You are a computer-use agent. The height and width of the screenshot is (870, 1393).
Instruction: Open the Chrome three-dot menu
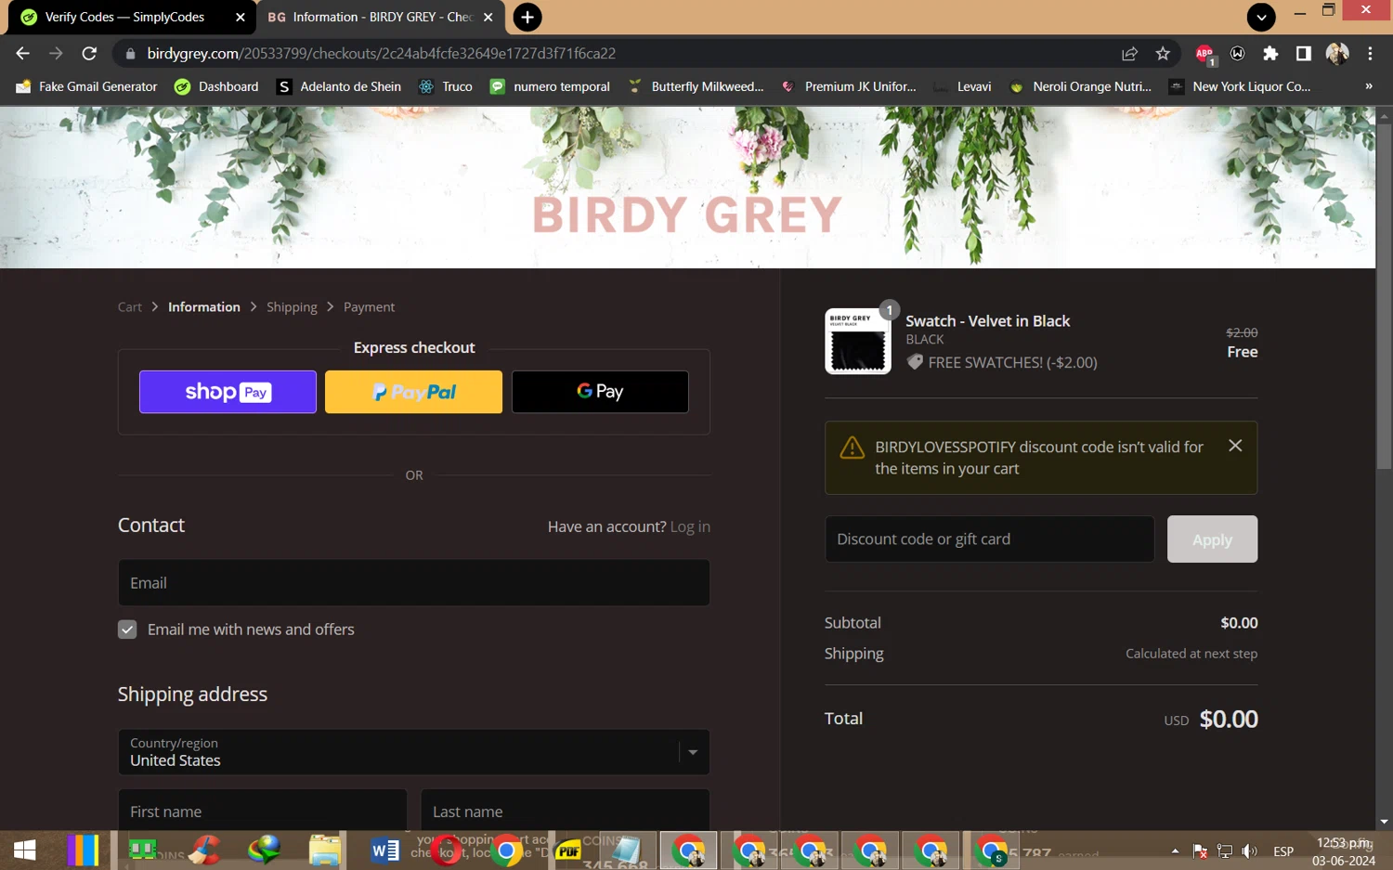click(x=1370, y=54)
